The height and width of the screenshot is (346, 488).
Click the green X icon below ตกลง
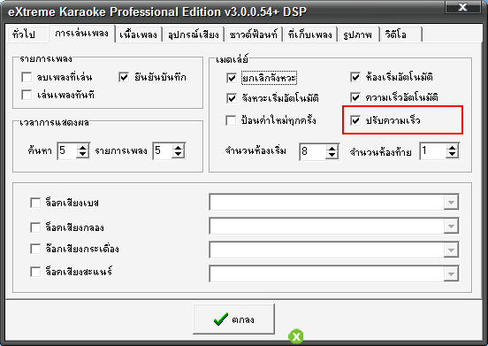[x=296, y=336]
